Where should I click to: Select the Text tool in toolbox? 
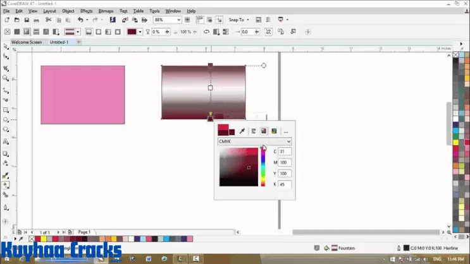pyautogui.click(x=6, y=142)
